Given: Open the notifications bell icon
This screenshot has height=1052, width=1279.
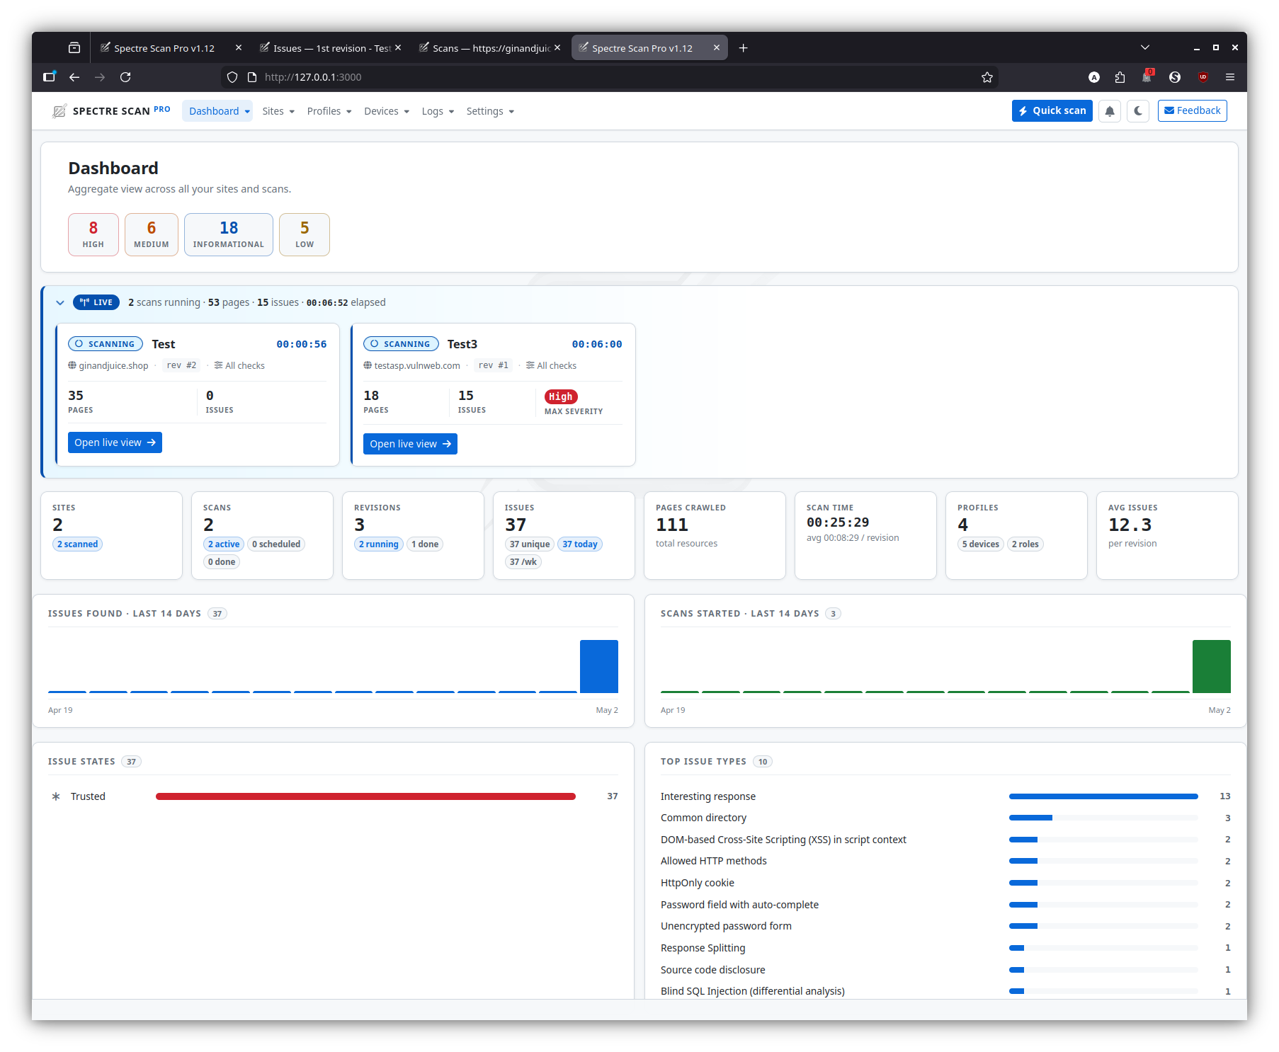Looking at the screenshot, I should click(x=1110, y=111).
